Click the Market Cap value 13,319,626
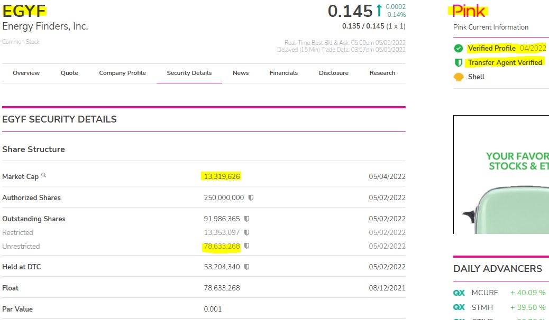Screen dimensions: 549x320 click(222, 176)
